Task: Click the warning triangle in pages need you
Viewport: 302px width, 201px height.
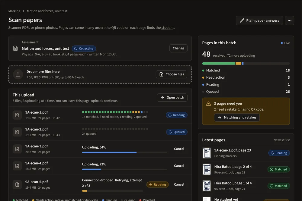Action: tap(208, 104)
